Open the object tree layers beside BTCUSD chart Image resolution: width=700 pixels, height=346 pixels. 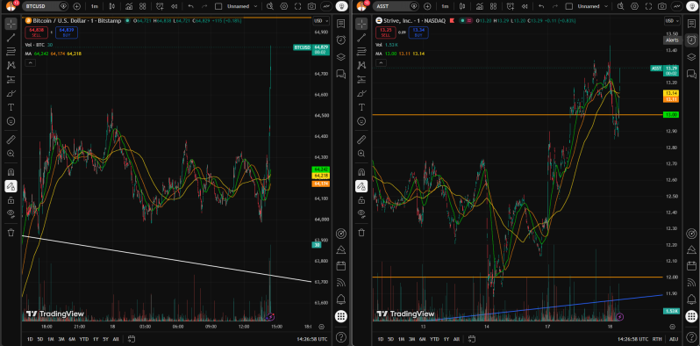coord(341,57)
